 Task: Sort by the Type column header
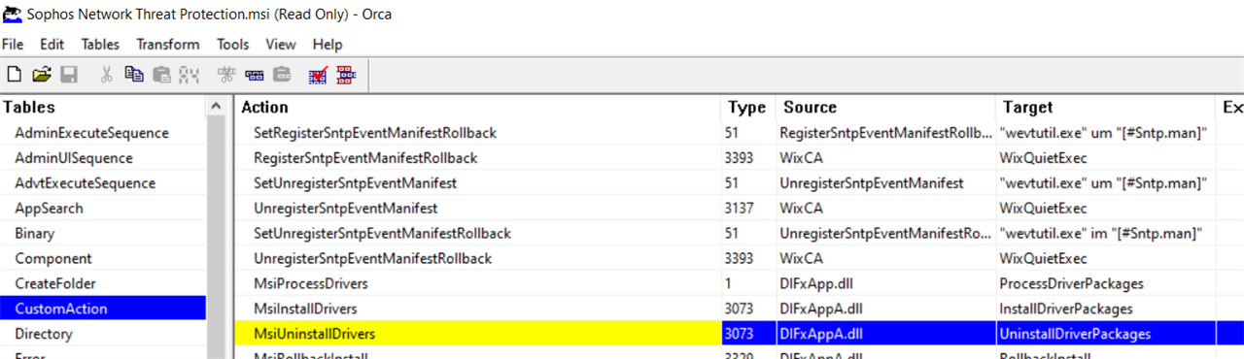748,108
